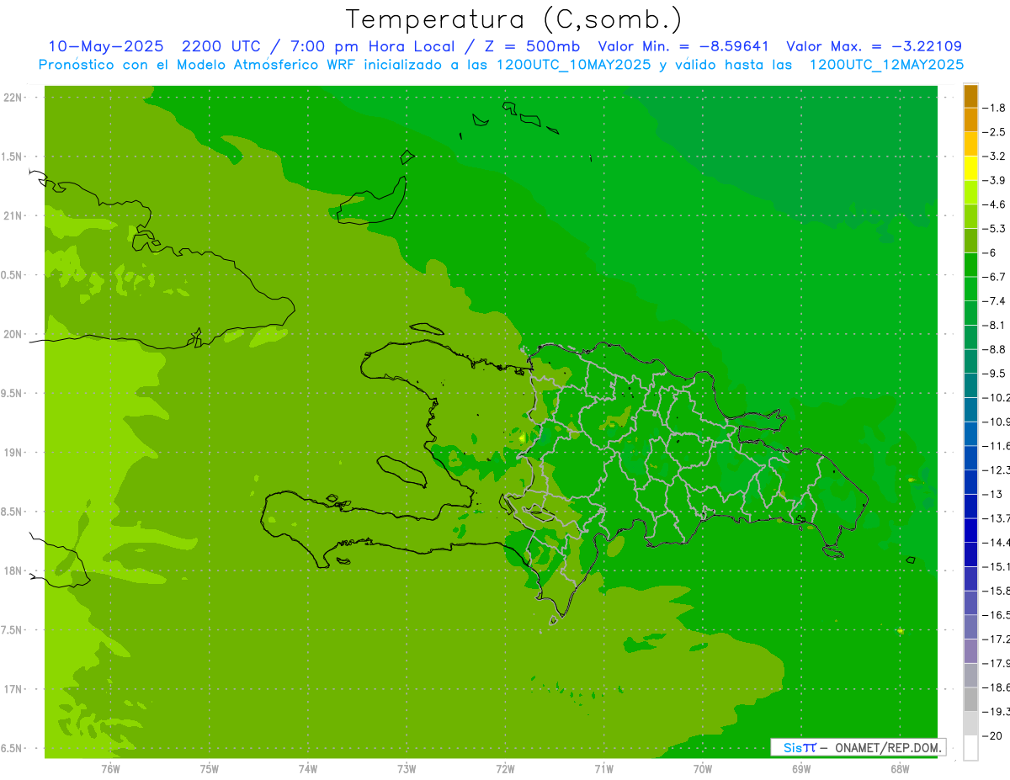Select the '19N' latitude label

point(13,453)
